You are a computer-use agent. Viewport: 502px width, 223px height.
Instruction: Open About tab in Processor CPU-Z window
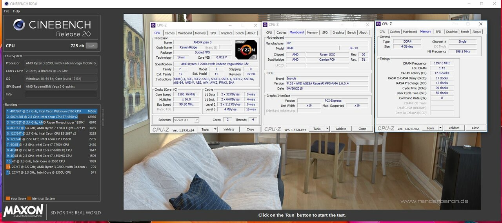251,33
